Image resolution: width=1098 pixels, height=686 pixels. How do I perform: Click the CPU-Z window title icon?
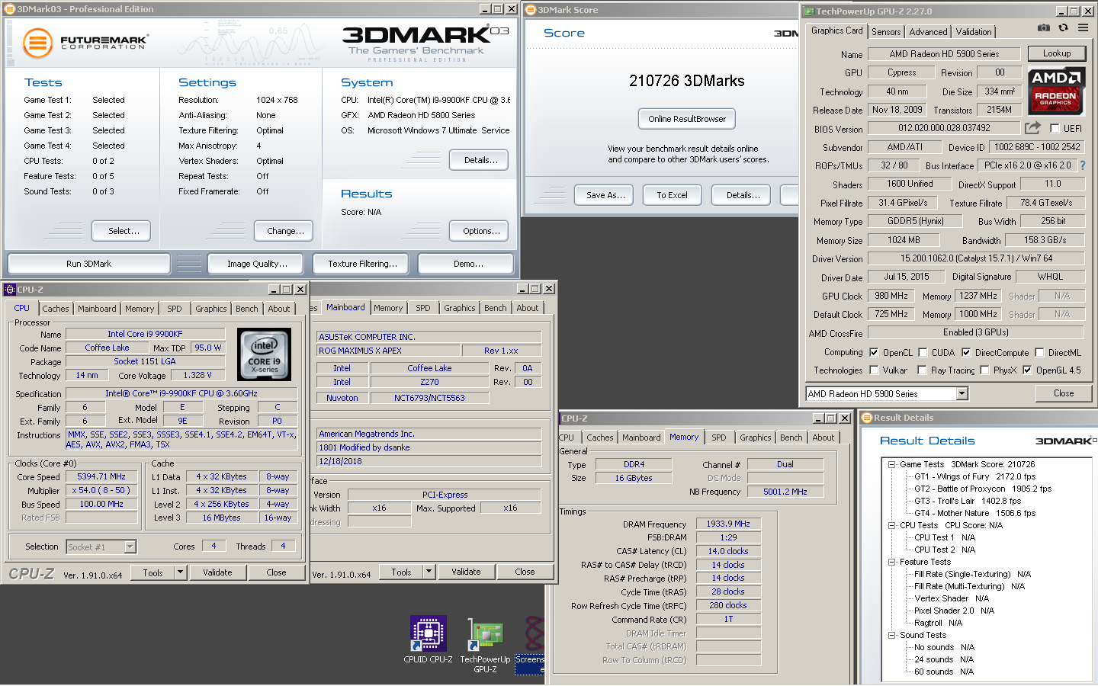(10, 290)
